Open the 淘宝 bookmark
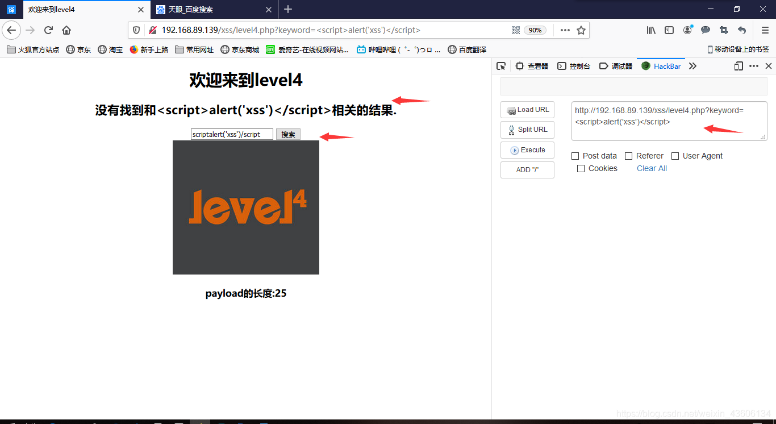Screen dimensions: 776x424 (x=110, y=49)
